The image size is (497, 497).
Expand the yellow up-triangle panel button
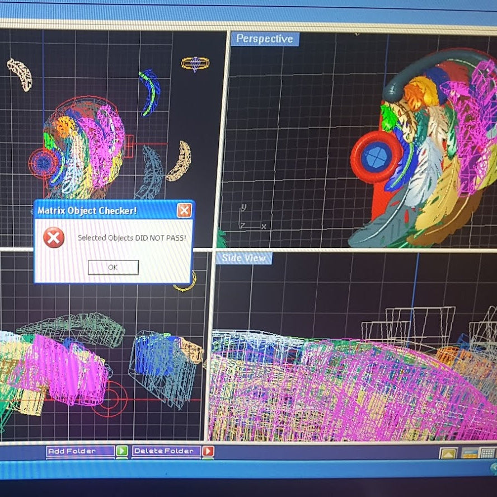(448, 453)
